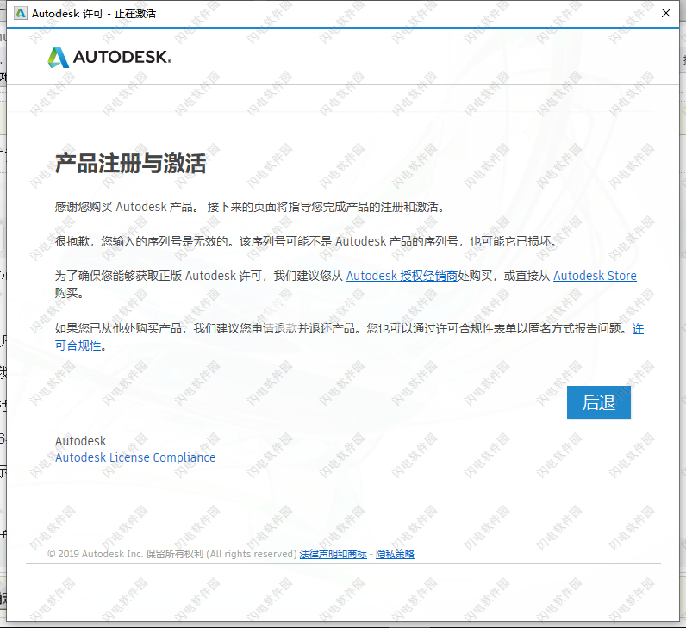
Task: Close the Autodesk 许可 activation window
Action: point(666,13)
